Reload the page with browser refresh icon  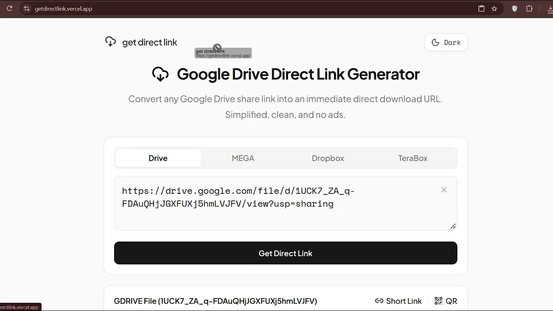click(9, 9)
